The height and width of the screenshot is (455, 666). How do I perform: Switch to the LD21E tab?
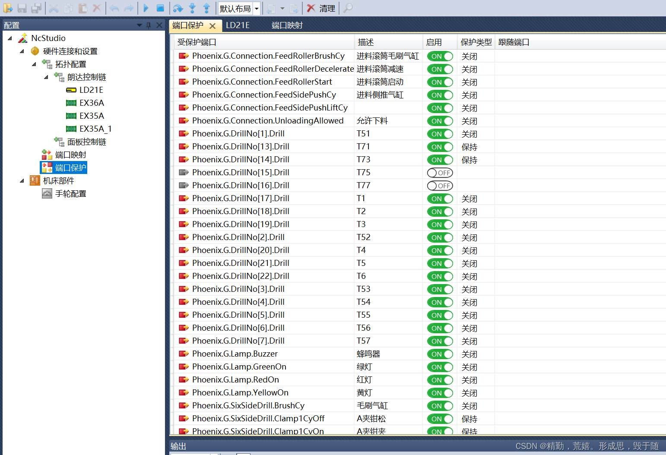[238, 25]
